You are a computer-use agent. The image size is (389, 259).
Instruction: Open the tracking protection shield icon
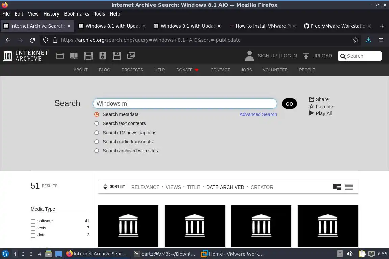point(45,40)
